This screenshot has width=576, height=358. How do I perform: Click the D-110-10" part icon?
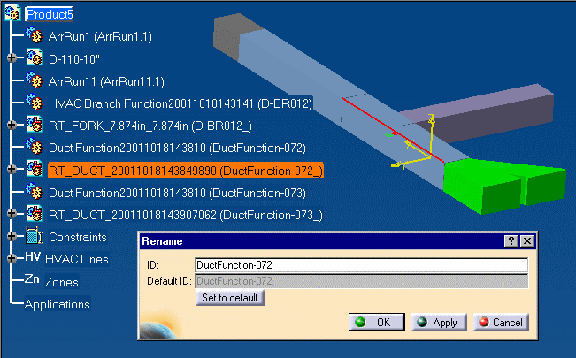(35, 58)
